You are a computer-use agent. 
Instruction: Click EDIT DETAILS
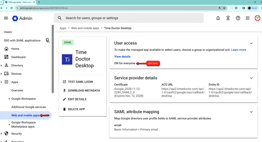point(75,99)
